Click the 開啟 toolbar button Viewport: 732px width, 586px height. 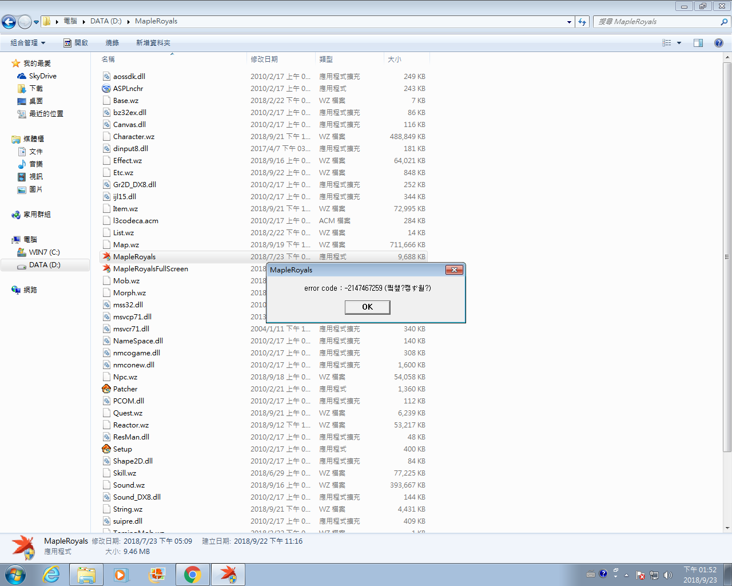click(76, 43)
